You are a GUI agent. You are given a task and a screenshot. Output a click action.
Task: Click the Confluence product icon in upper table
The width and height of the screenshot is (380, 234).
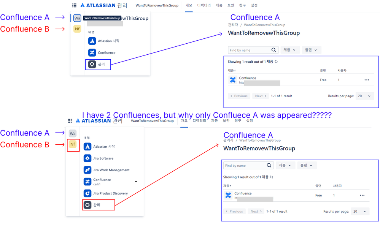233,80
